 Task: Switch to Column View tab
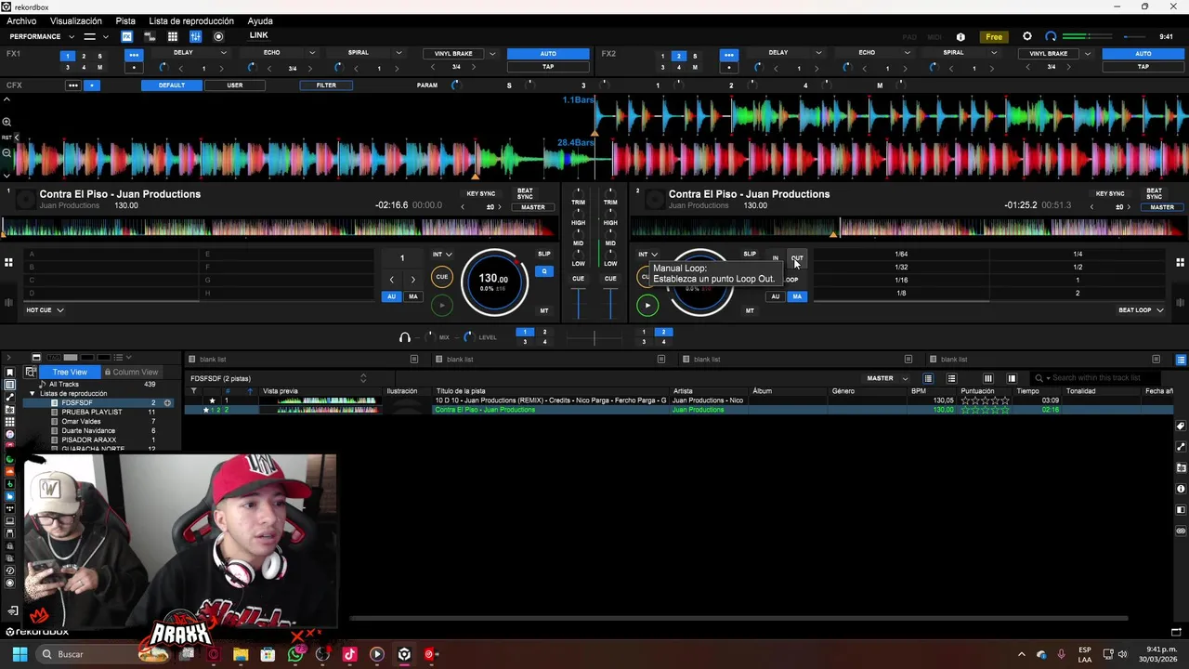pos(131,373)
